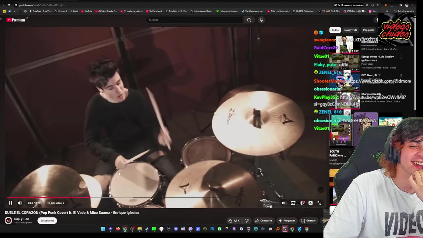Focus the Buscar search field
Image resolution: width=423 pixels, height=238 pixels.
195,20
